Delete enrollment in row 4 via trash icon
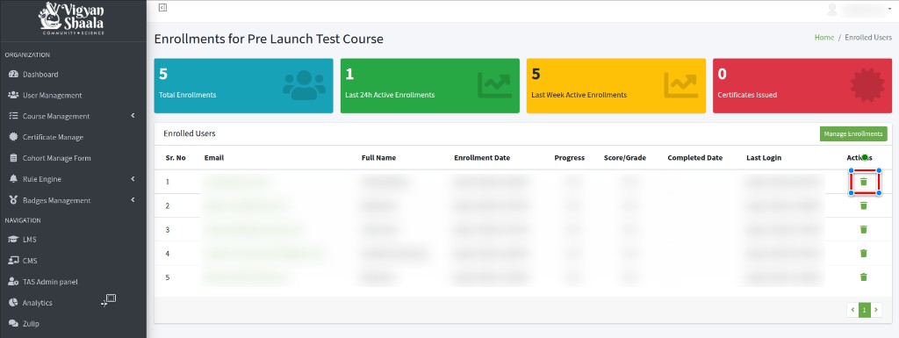This screenshot has width=899, height=338. [x=864, y=253]
